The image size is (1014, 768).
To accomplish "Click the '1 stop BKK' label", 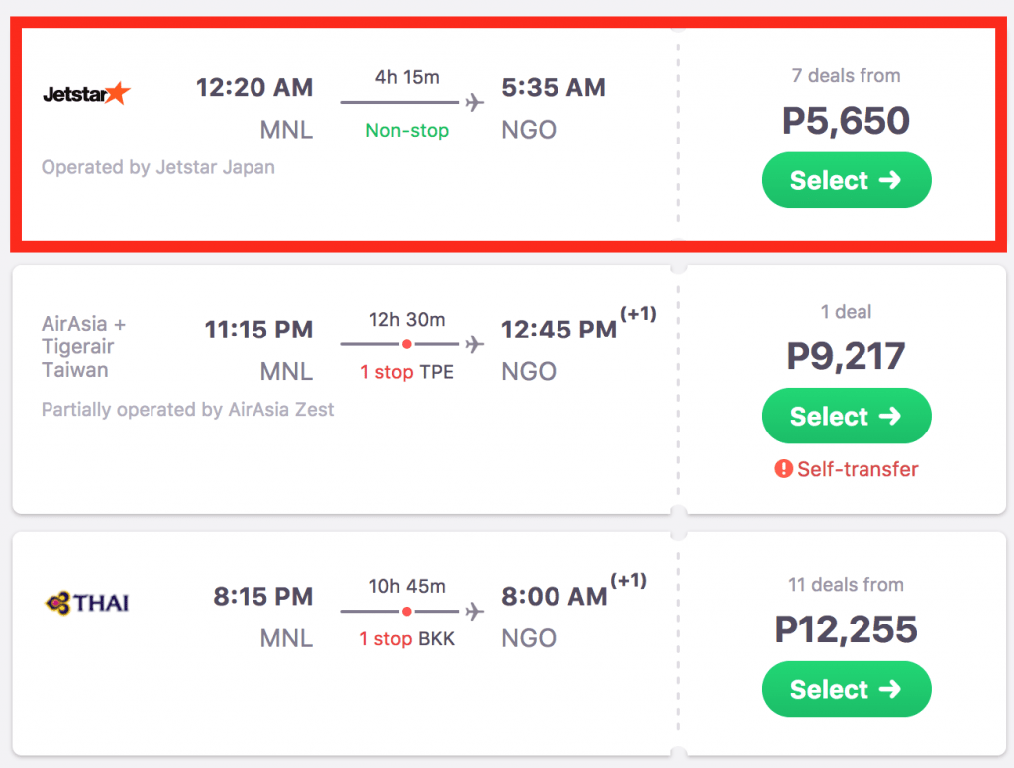I will pos(406,639).
